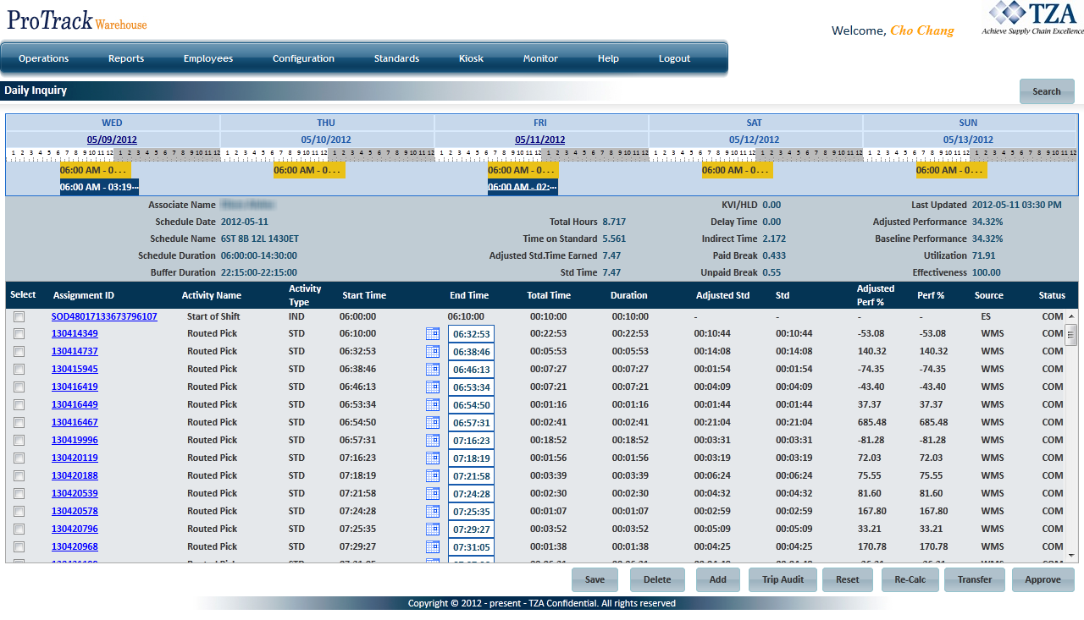1084x620 pixels.
Task: Click the Status column header
Action: (x=1052, y=295)
